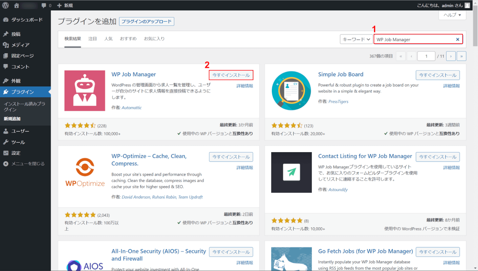Image resolution: width=478 pixels, height=271 pixels.
Task: Expand the ヘルプ panel
Action: (452, 15)
